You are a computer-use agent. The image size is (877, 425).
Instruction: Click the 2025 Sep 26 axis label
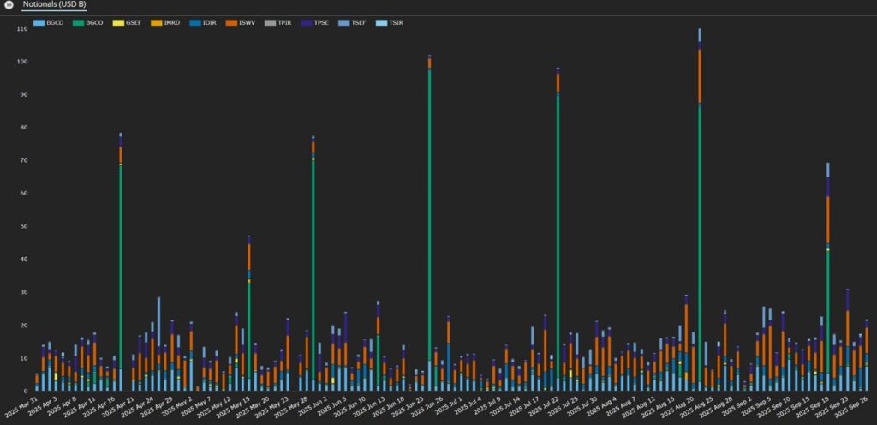855,406
